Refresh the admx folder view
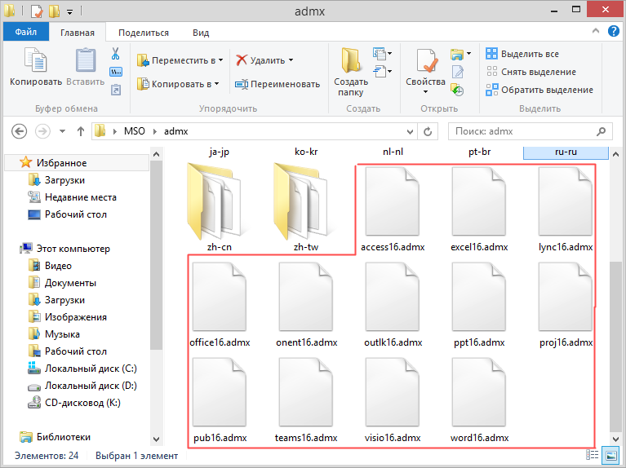 (428, 131)
